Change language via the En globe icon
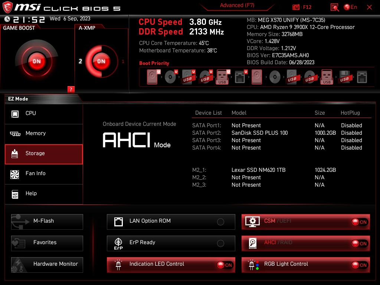Image resolution: width=380 pixels, height=285 pixels. point(350,7)
